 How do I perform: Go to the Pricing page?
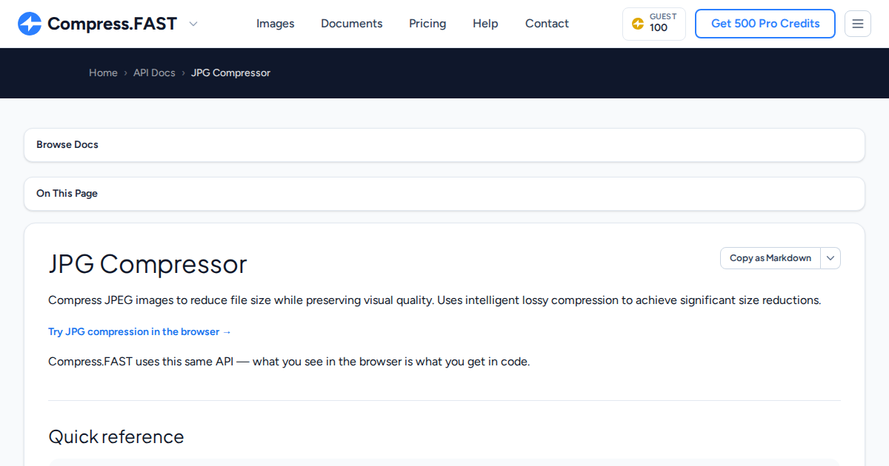pyautogui.click(x=427, y=24)
